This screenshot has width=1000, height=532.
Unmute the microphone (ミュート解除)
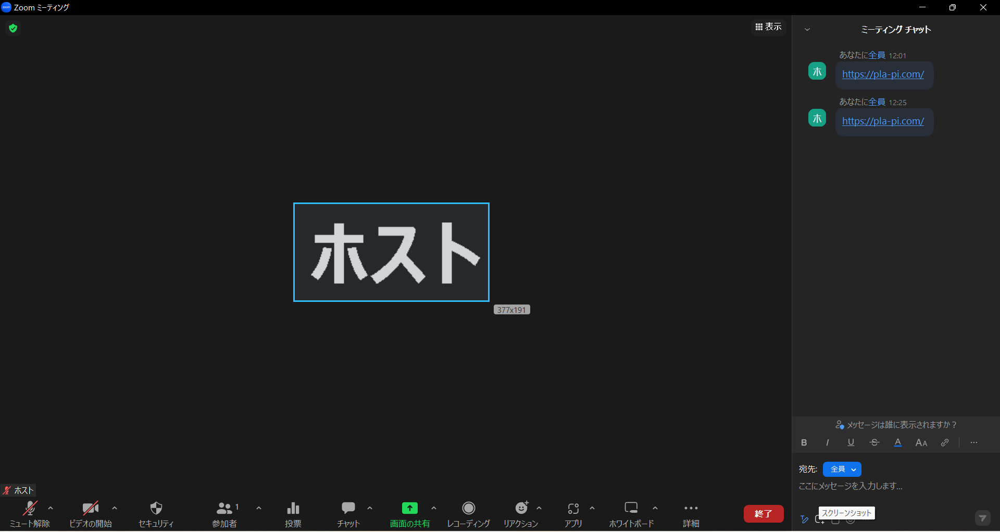pos(30,509)
